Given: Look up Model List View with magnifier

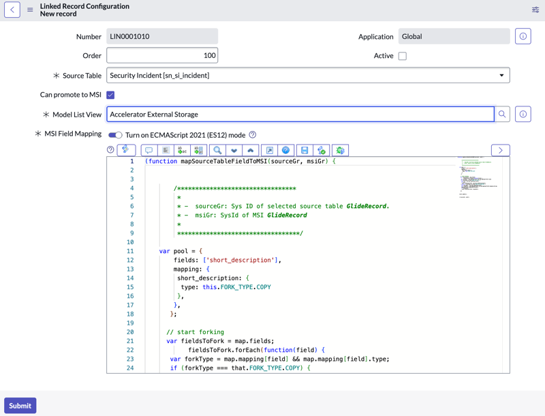Looking at the screenshot, I should pos(502,114).
